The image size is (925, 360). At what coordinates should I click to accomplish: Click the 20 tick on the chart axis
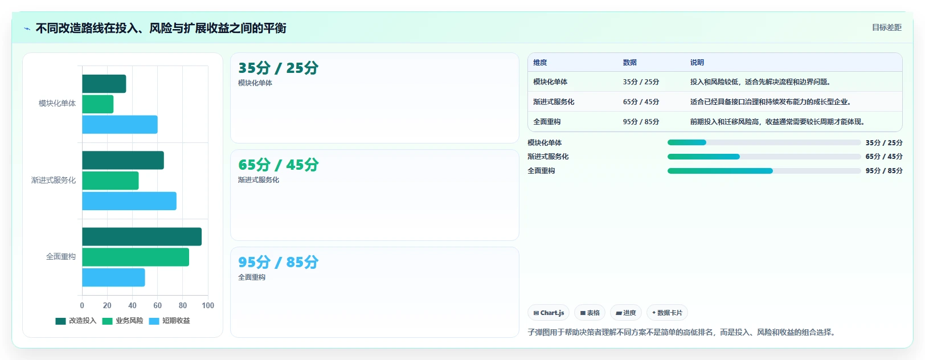tap(107, 306)
